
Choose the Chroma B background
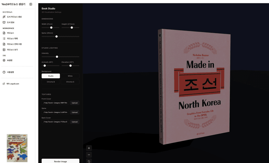coord(51,82)
